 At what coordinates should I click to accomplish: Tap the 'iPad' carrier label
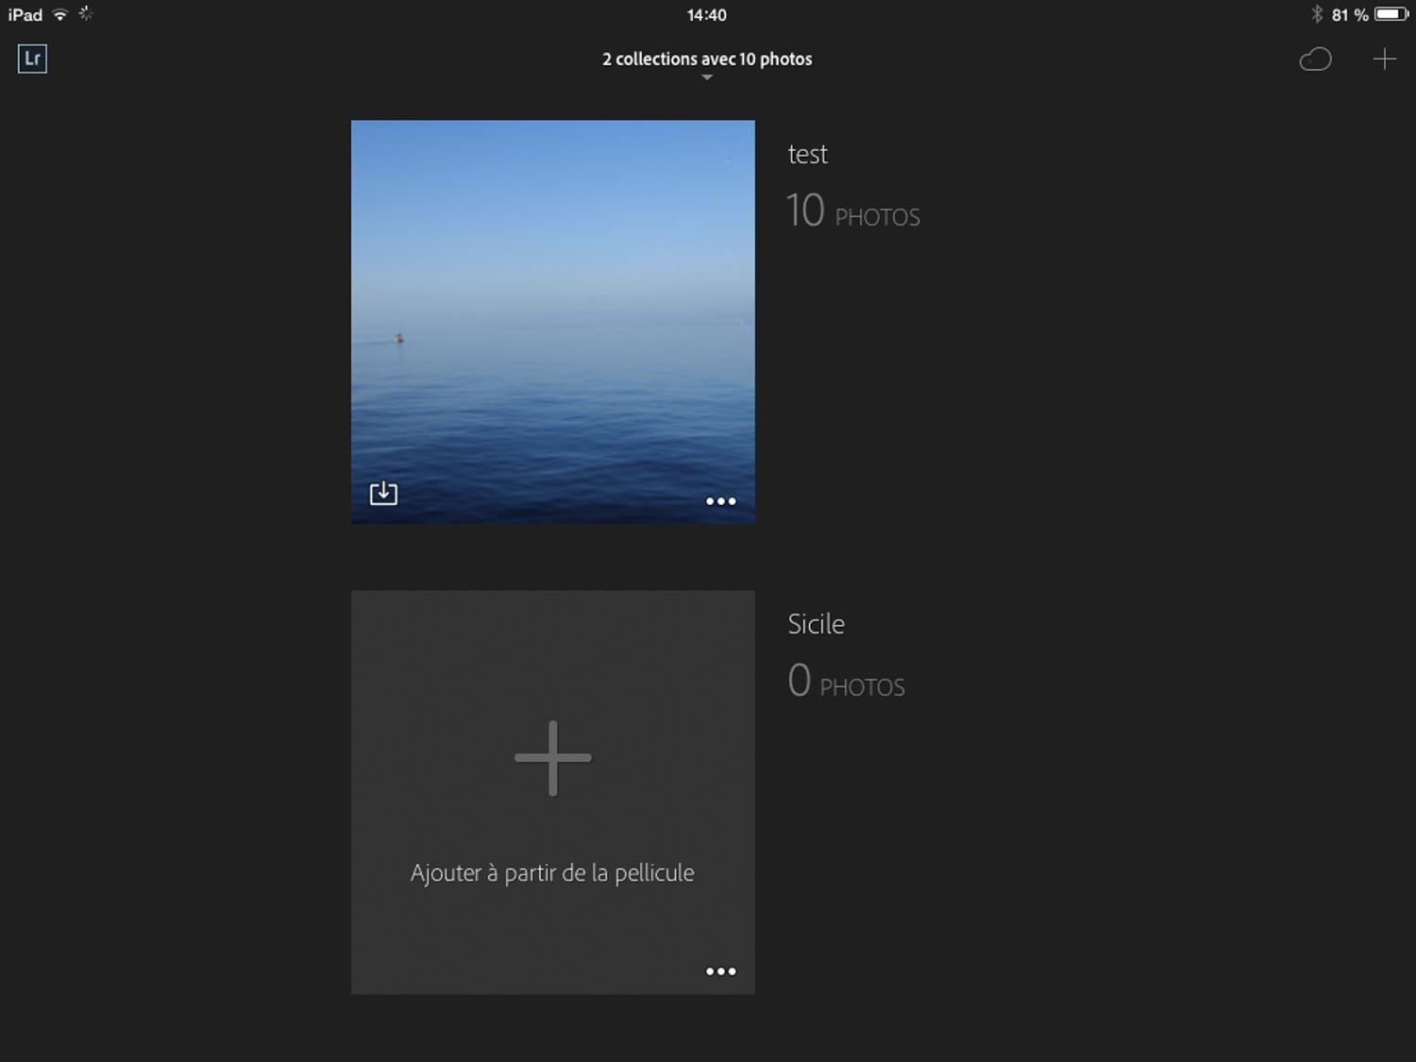(25, 15)
